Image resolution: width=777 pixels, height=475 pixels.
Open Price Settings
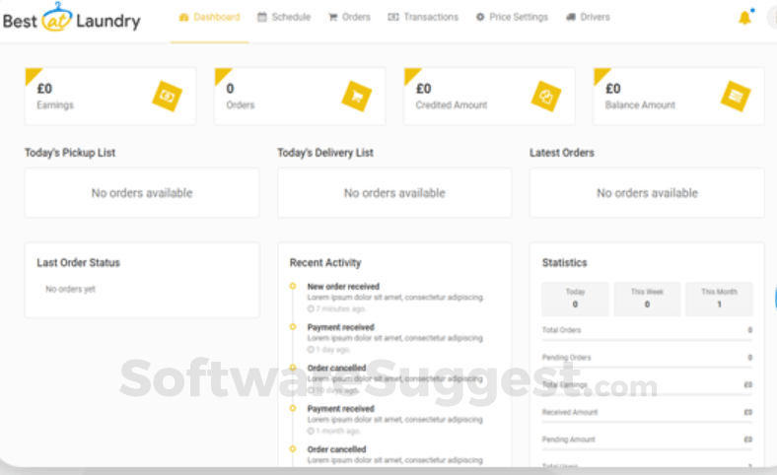512,18
